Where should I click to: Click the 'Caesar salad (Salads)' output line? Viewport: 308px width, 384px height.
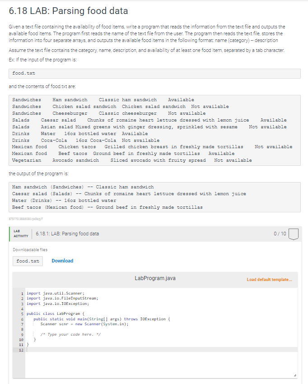pyautogui.click(x=129, y=194)
